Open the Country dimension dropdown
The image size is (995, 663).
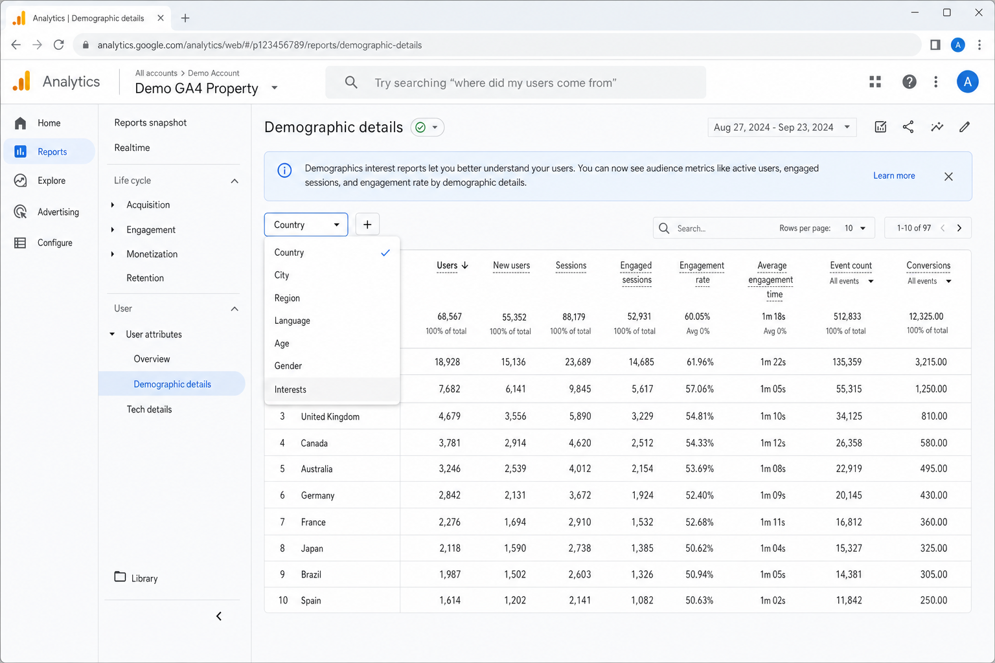[x=306, y=225]
